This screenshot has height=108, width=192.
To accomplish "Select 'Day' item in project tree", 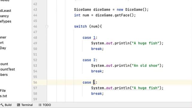I will 3,48.
